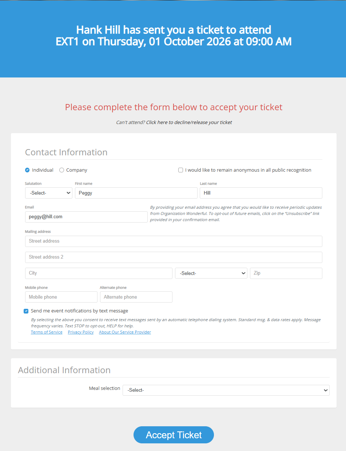Screen dimensions: 346x451
Task: Click the Street address 2 field
Action: point(174,257)
